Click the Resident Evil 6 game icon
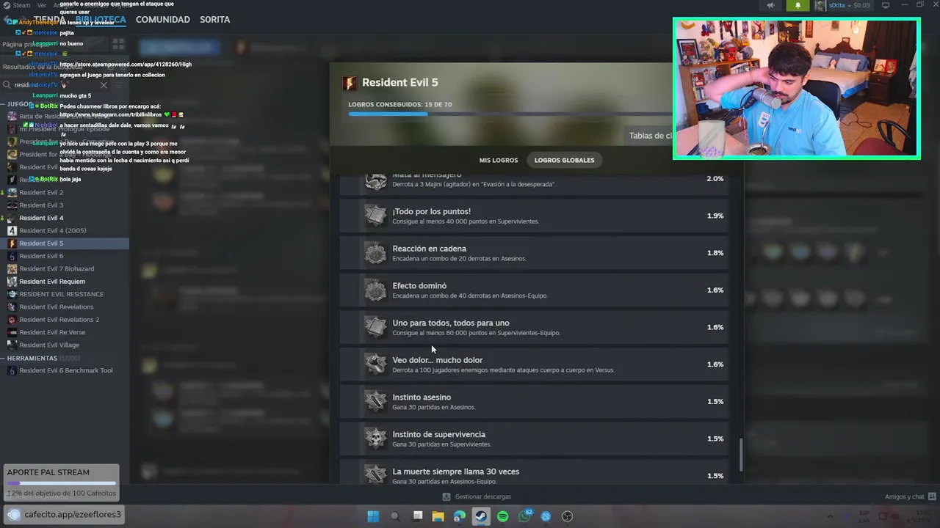The width and height of the screenshot is (940, 528). [12, 256]
